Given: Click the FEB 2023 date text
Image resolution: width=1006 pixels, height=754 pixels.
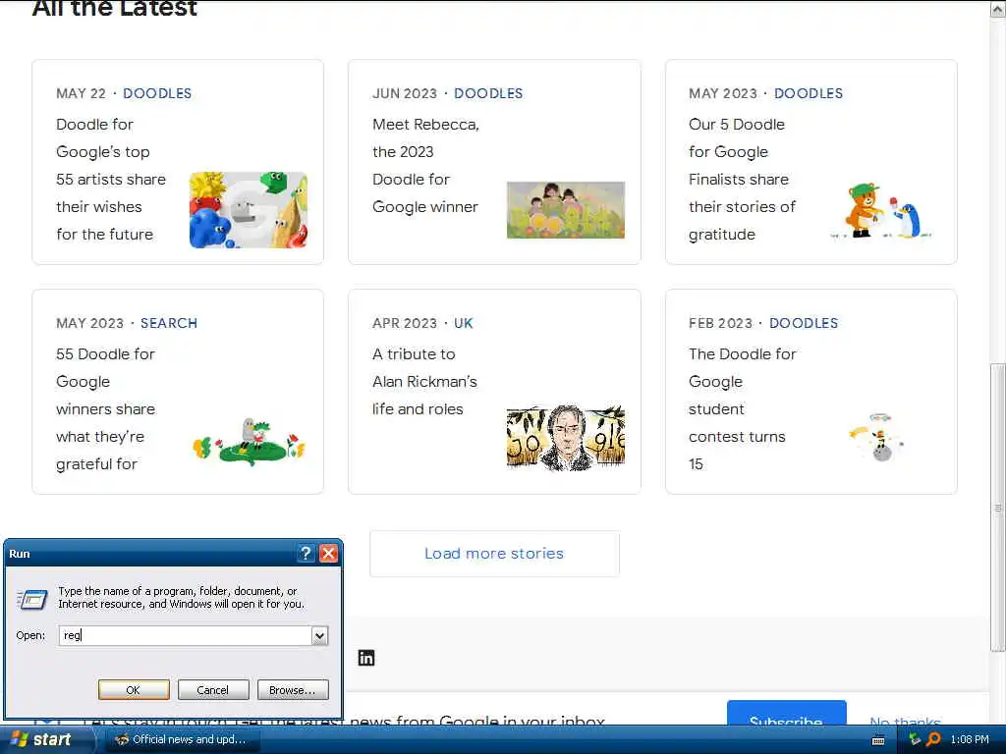Looking at the screenshot, I should click(720, 323).
